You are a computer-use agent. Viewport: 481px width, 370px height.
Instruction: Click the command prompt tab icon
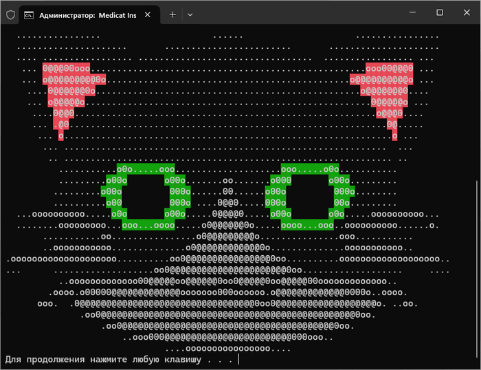pyautogui.click(x=29, y=15)
